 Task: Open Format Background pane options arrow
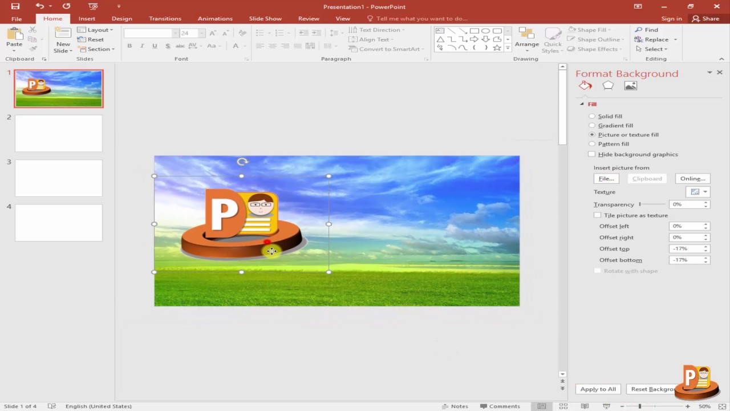[709, 72]
